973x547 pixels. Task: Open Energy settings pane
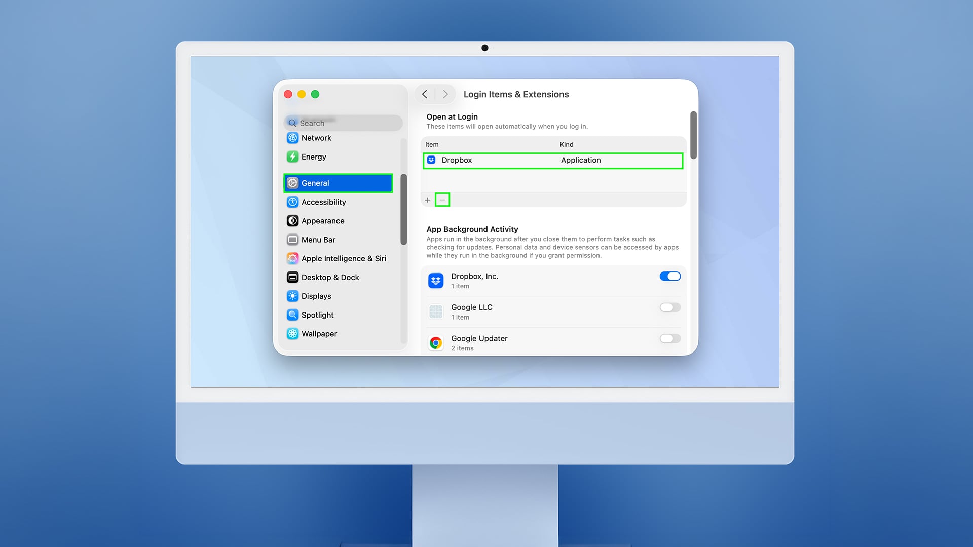pyautogui.click(x=338, y=157)
